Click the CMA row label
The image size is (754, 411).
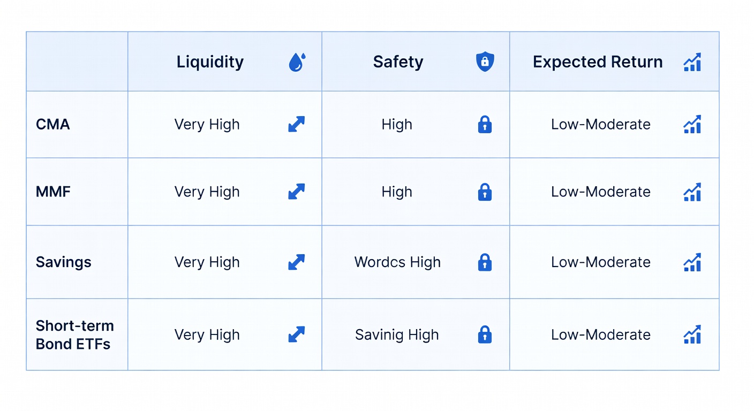53,124
